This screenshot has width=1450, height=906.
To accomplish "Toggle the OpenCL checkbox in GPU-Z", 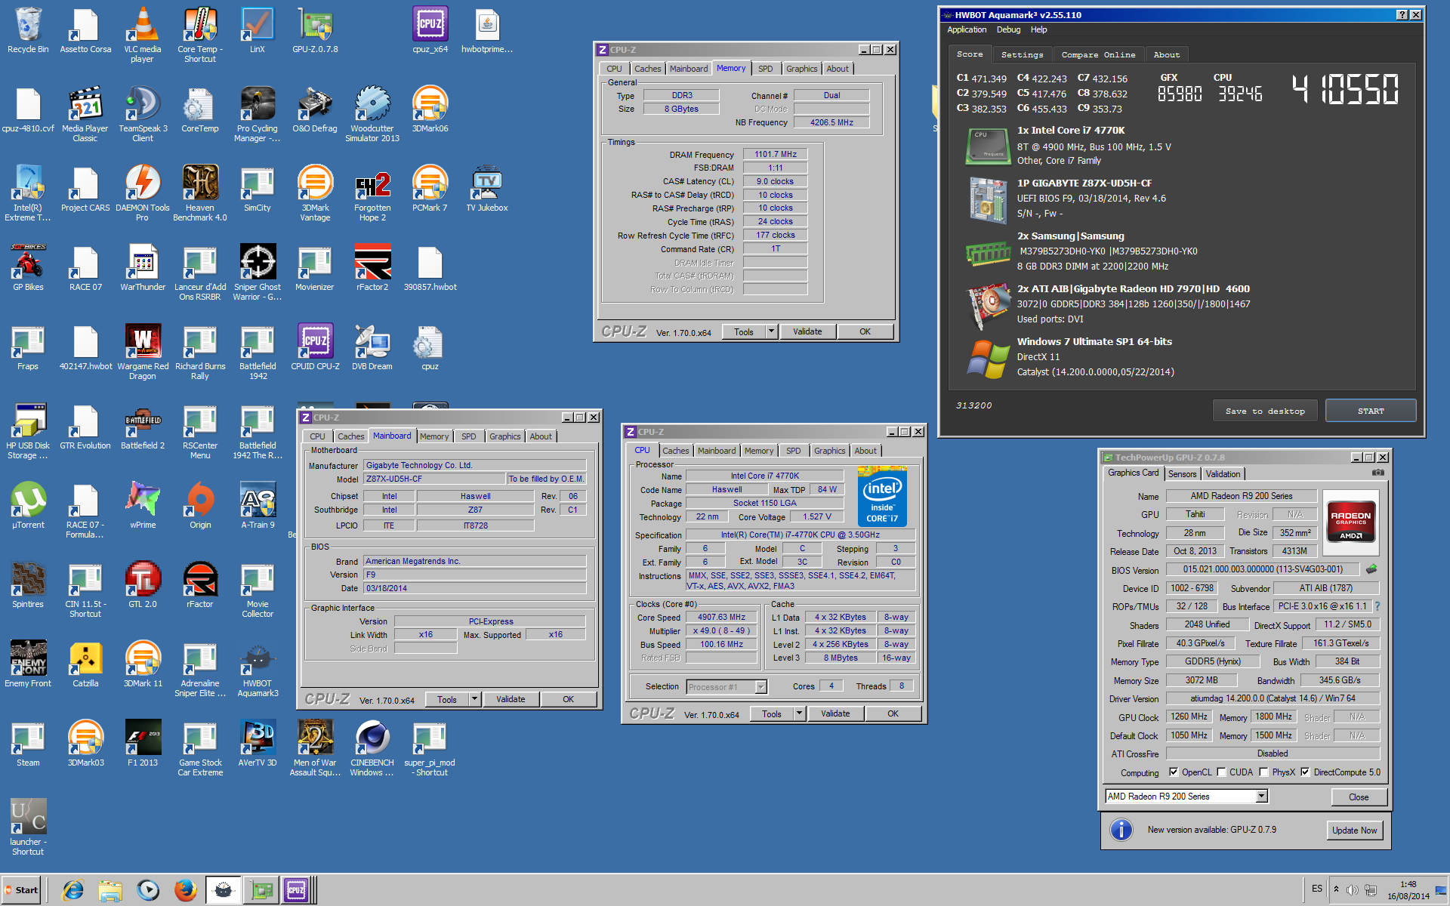I will [1174, 772].
